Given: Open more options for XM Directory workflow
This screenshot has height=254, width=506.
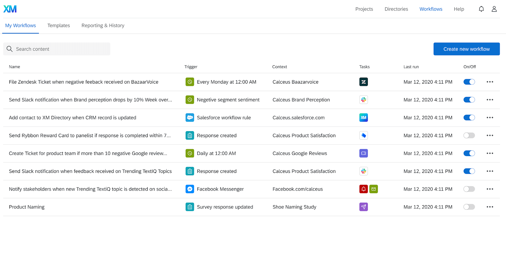Looking at the screenshot, I should [490, 117].
